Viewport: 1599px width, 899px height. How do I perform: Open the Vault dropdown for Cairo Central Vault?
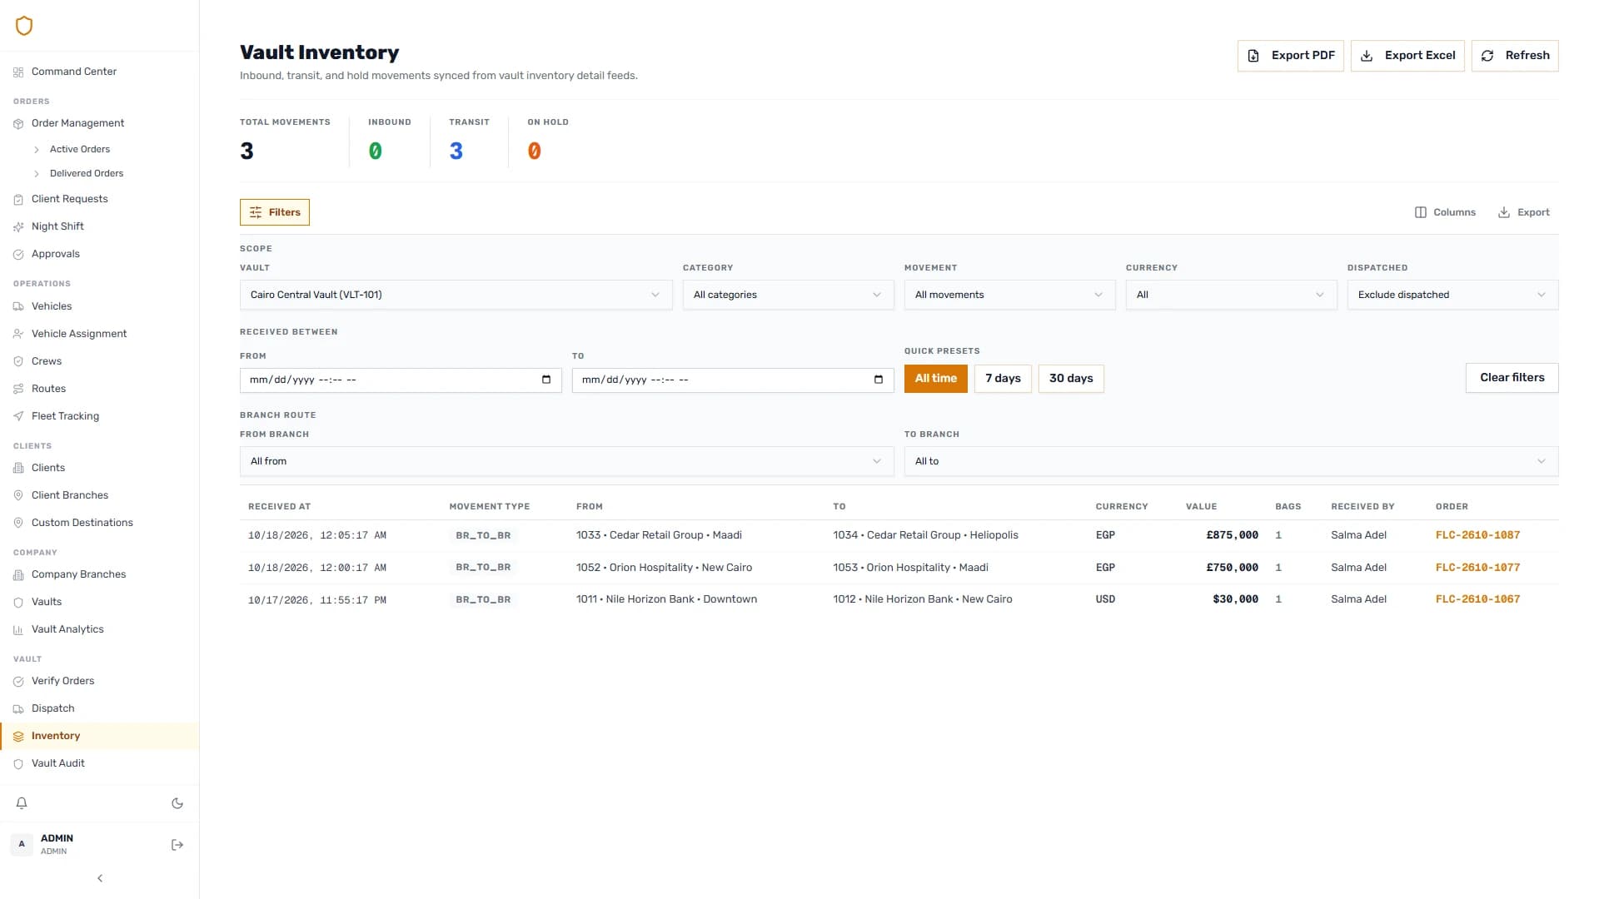coord(456,295)
